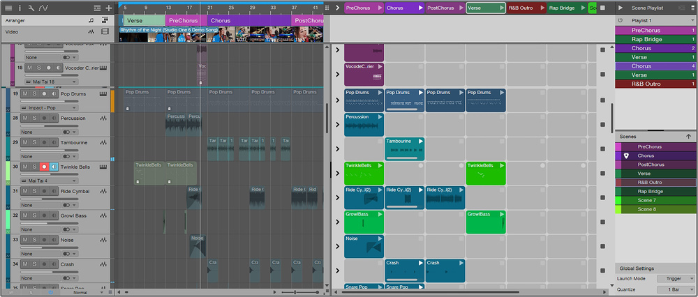Image resolution: width=698 pixels, height=297 pixels.
Task: Select Rap Bridge in the Scenes list
Action: 650,191
